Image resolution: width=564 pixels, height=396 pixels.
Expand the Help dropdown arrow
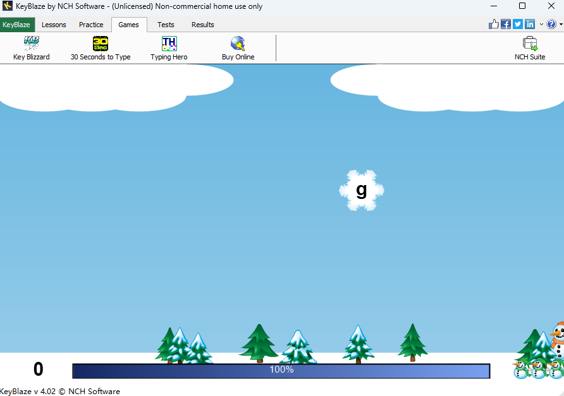click(561, 25)
